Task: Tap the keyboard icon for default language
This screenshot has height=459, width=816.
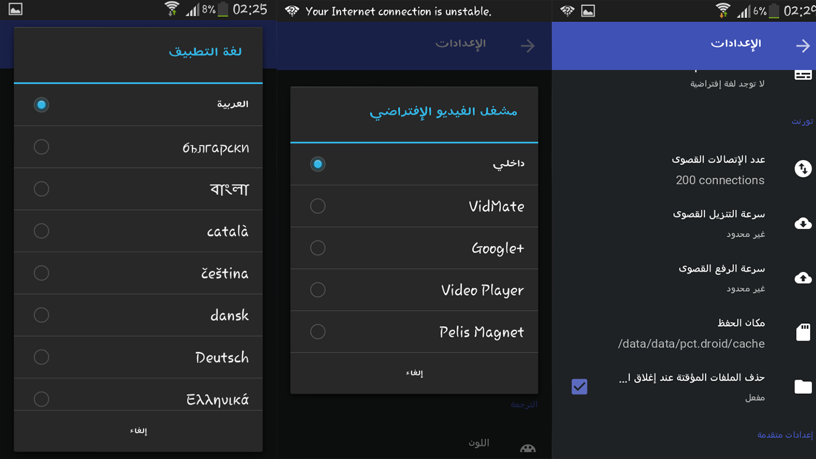Action: pyautogui.click(x=803, y=75)
